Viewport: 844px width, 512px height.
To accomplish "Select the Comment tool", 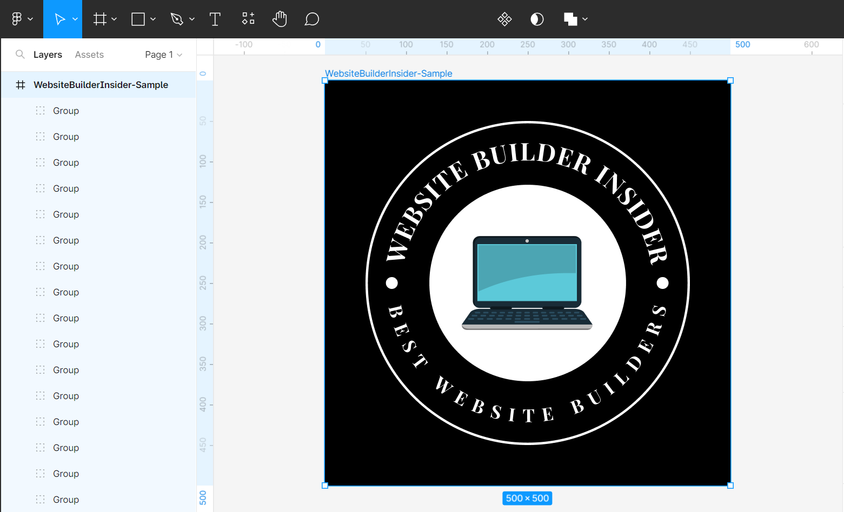I will (312, 19).
